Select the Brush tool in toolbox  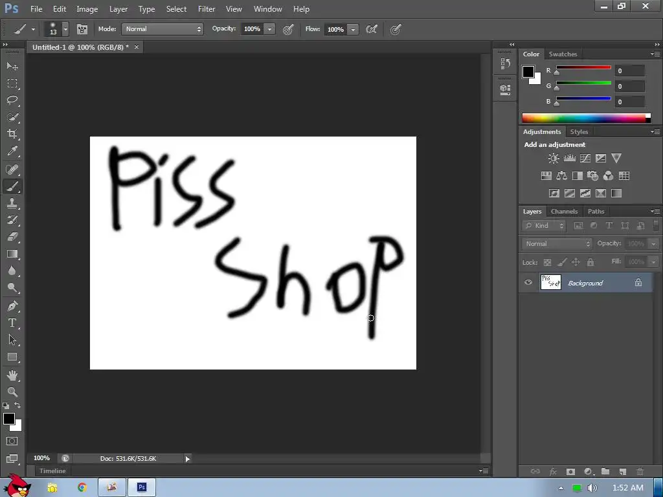(x=12, y=186)
